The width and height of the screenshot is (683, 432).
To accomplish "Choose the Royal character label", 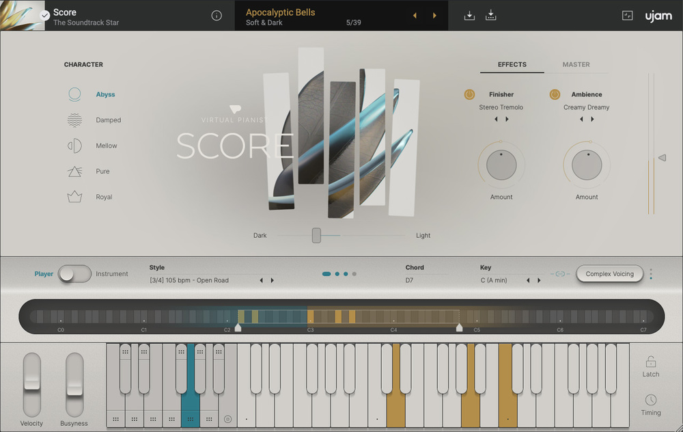I will 104,197.
